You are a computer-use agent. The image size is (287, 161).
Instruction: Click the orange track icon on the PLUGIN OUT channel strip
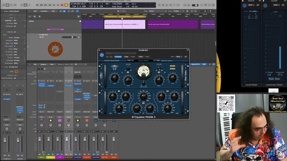tap(69, 120)
